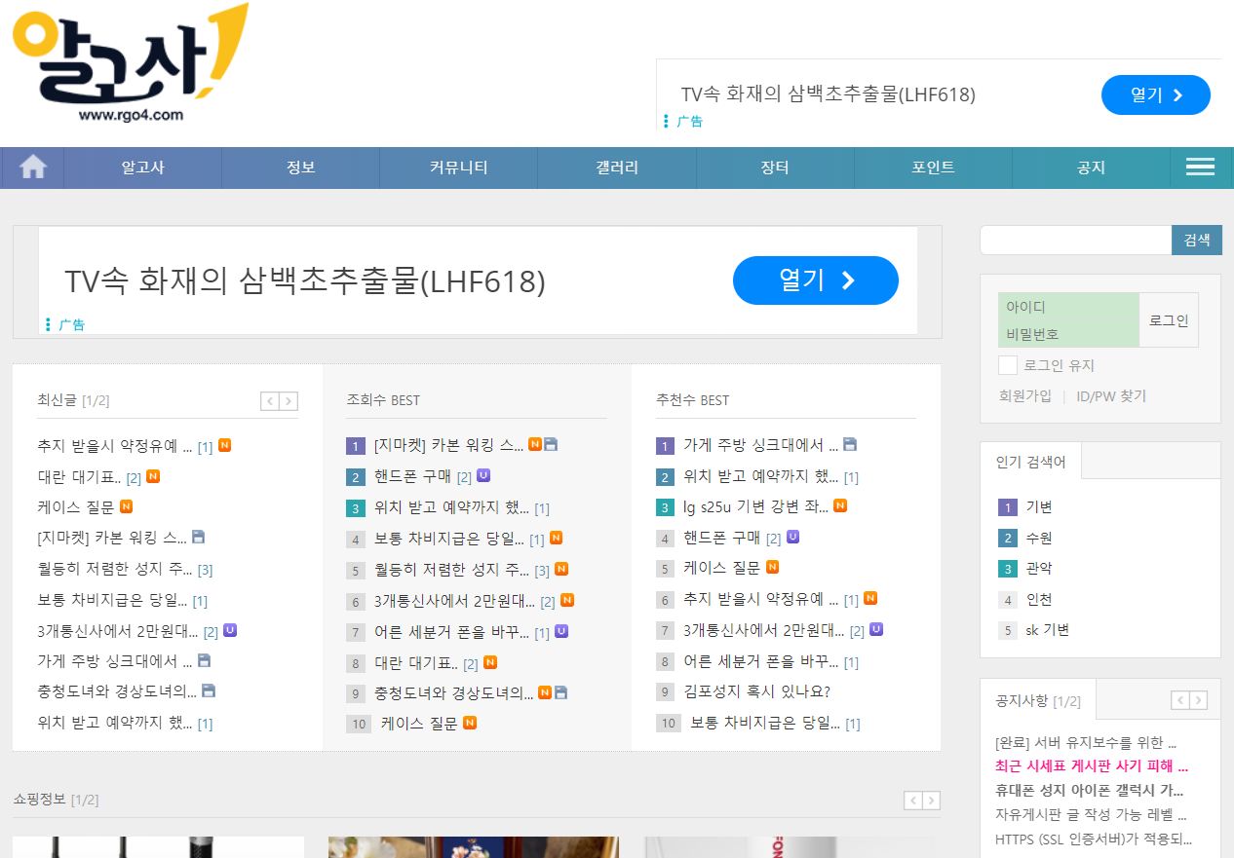The height and width of the screenshot is (858, 1234).
Task: Go to next page of 최신글
Action: [289, 401]
